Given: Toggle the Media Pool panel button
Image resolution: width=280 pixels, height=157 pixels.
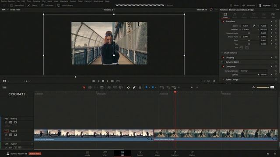Looking at the screenshot, I should [17, 6].
